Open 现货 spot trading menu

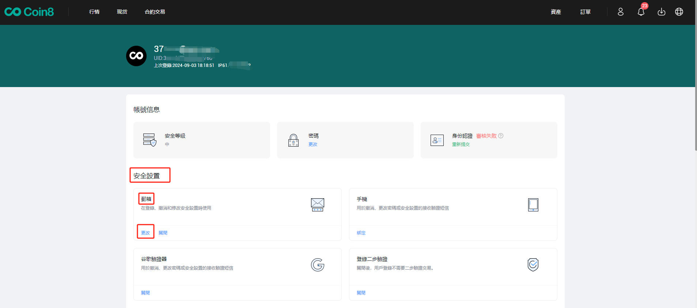pyautogui.click(x=122, y=12)
